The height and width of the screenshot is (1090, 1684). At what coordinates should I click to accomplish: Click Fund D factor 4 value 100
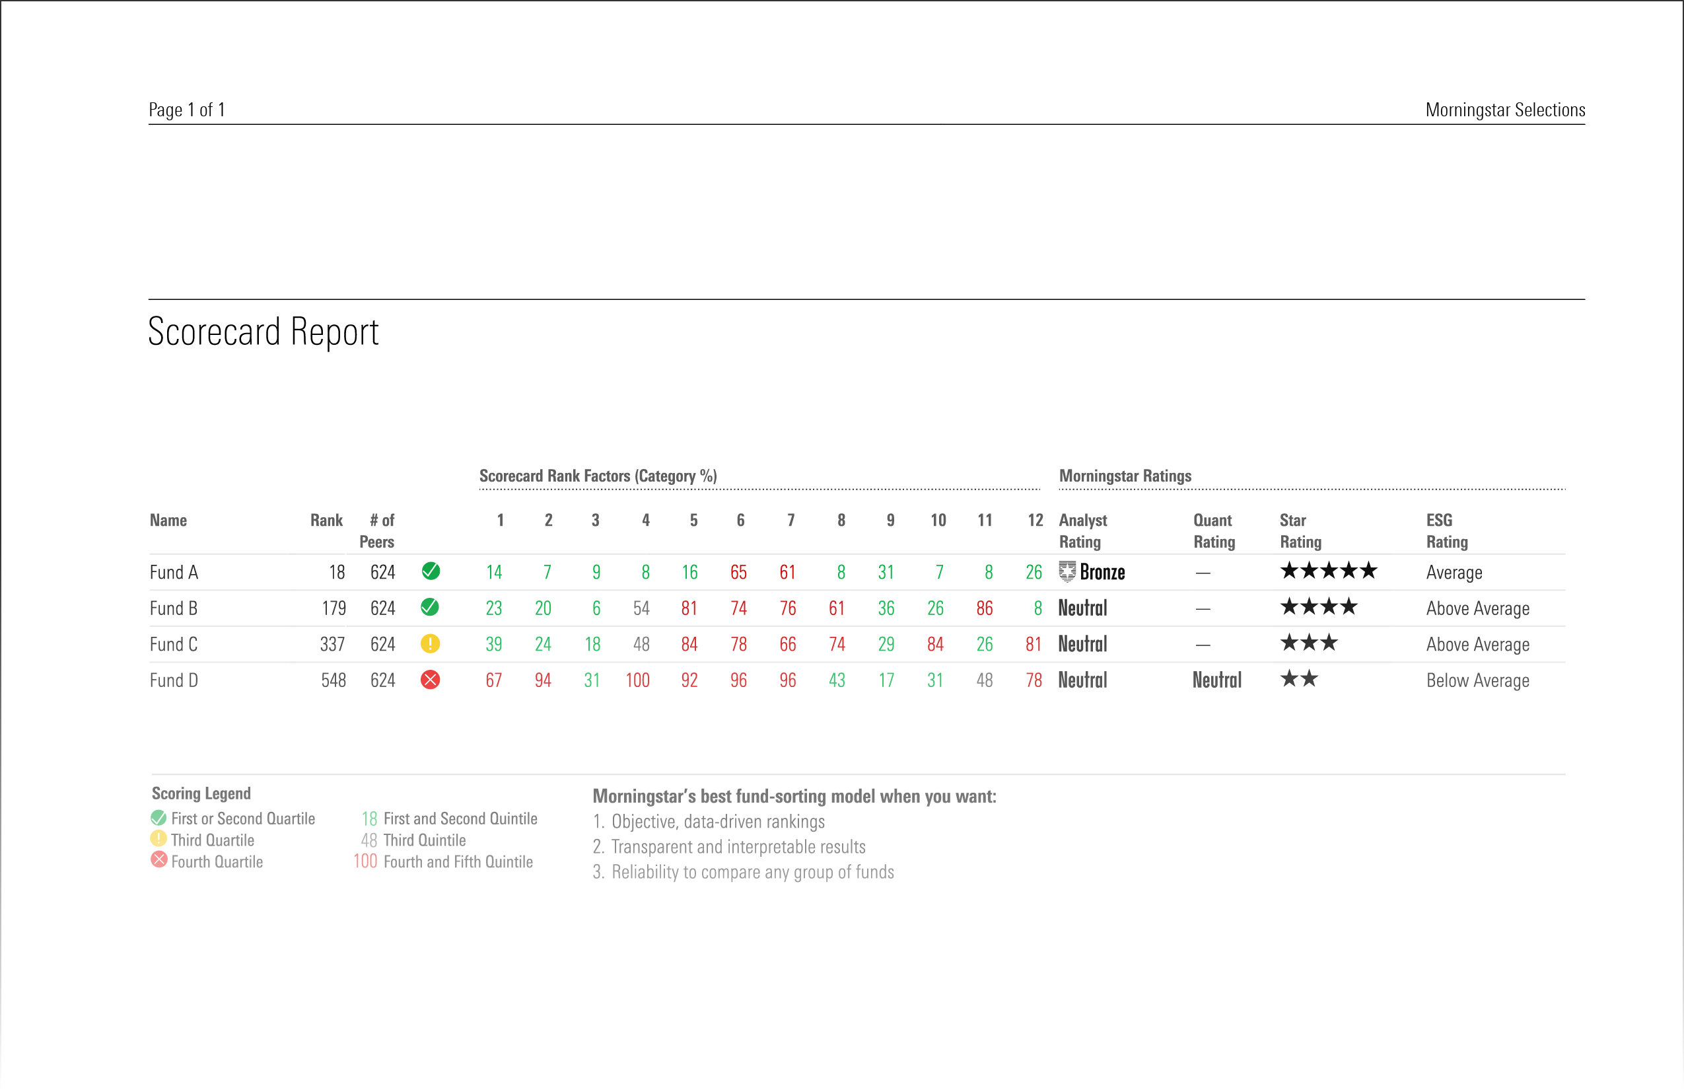pos(637,680)
